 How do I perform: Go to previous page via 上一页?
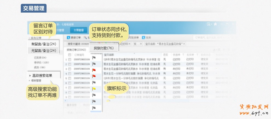coord(217,50)
